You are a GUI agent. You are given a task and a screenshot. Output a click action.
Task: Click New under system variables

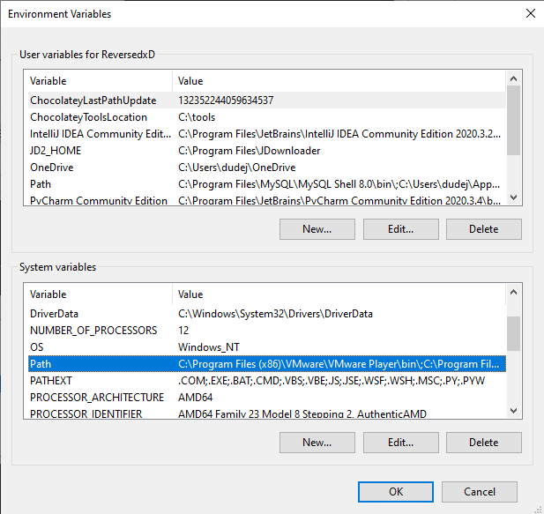pos(317,443)
